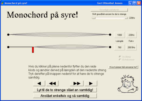Click the upper string 220Hz frequency box
Screen dimensions: 142x101
point(131,35)
